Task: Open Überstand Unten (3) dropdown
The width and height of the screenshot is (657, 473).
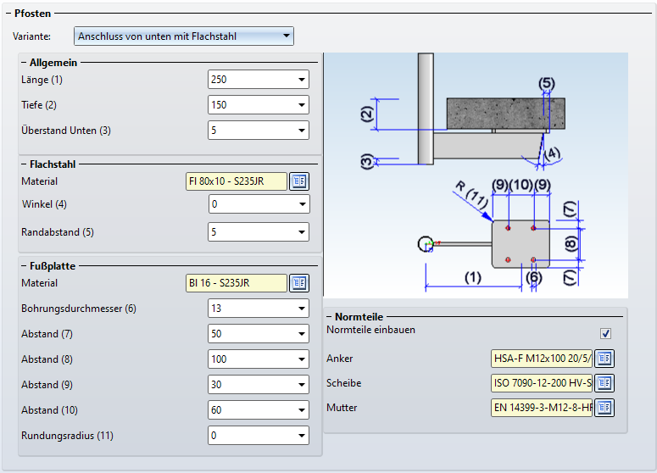Action: pos(302,131)
